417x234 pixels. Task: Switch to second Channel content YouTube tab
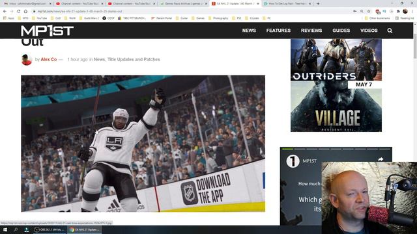(x=132, y=4)
